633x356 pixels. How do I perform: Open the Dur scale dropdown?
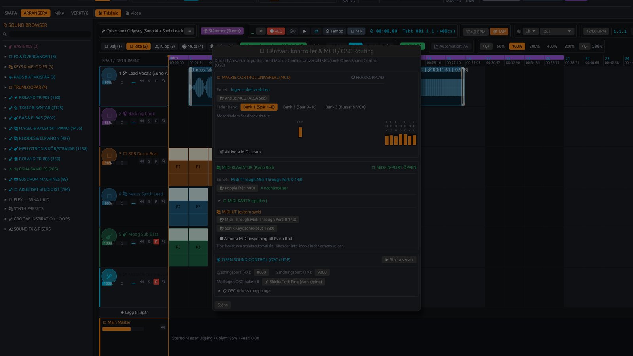[x=557, y=31]
